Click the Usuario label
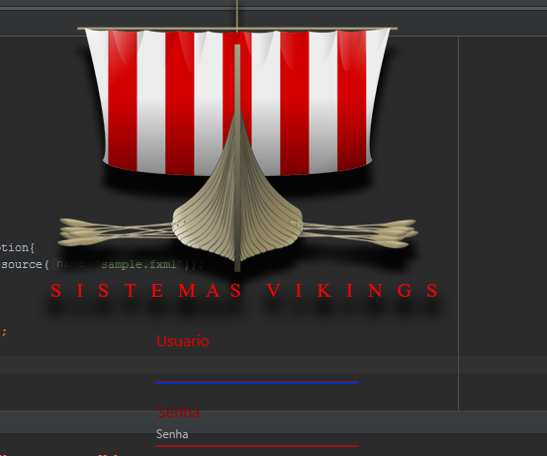Image resolution: width=547 pixels, height=456 pixels. [183, 341]
